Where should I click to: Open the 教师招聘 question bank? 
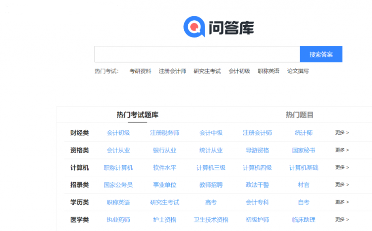click(211, 185)
